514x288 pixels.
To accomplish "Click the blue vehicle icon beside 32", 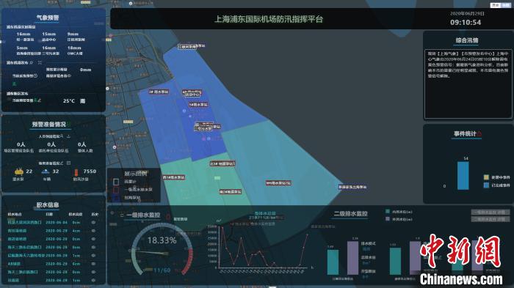I will (x=46, y=171).
